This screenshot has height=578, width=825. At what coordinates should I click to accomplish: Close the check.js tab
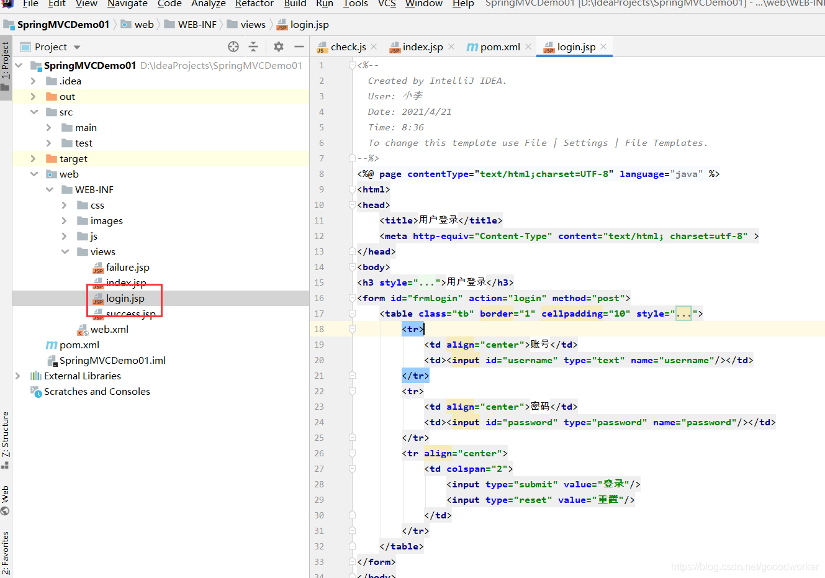(x=374, y=47)
